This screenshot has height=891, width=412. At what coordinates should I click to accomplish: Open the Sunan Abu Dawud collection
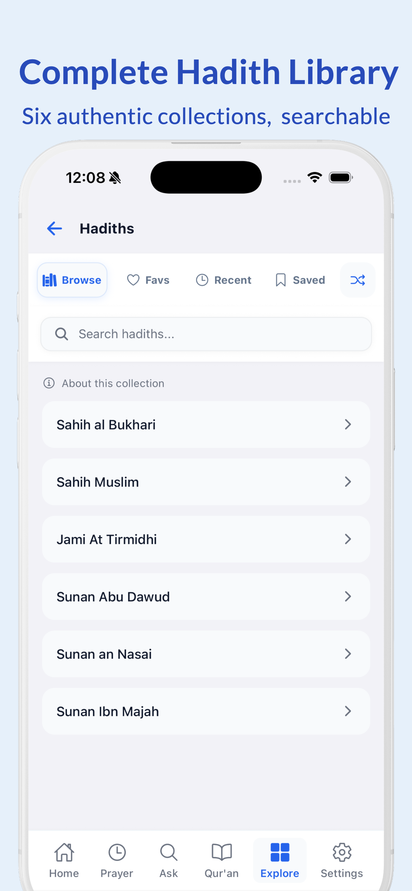pos(206,597)
